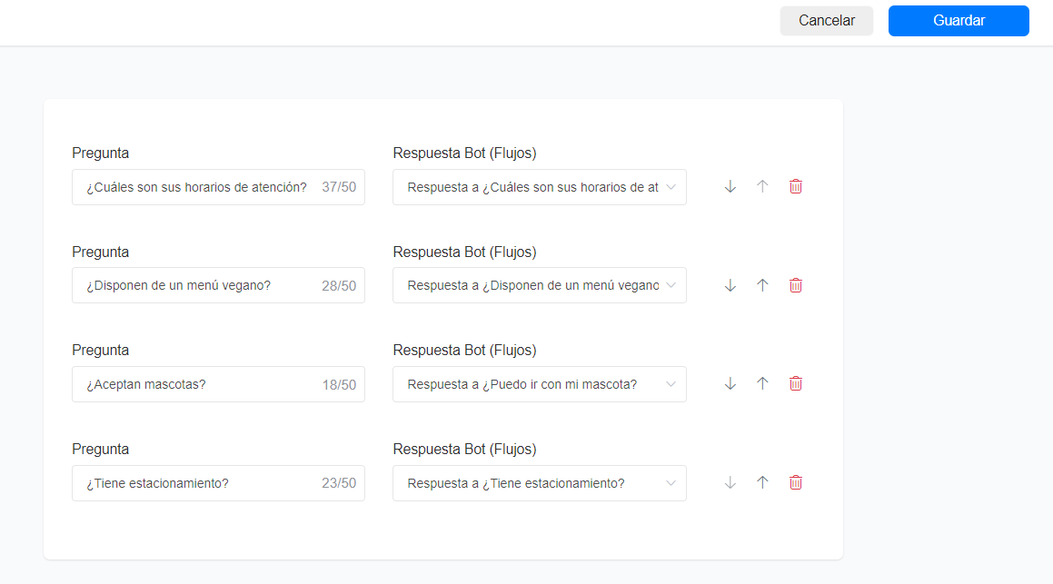1053x584 pixels.
Task: Move the horarios de atención question up
Action: coord(762,186)
